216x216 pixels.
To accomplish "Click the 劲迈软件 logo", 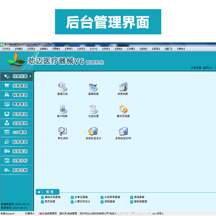I will 16,61.
